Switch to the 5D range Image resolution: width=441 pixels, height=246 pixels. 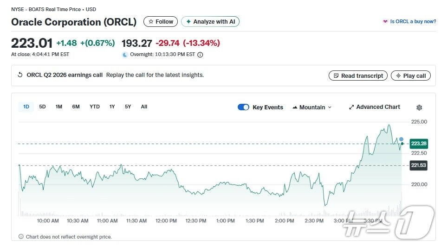coord(42,107)
